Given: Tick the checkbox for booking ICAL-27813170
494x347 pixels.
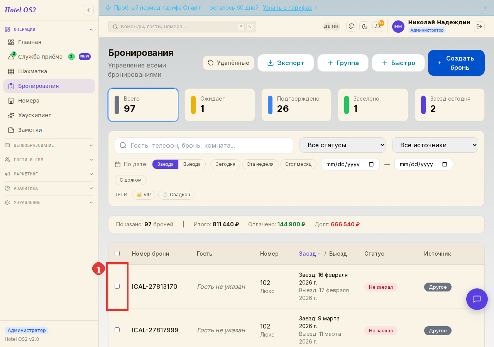Looking at the screenshot, I should point(117,286).
